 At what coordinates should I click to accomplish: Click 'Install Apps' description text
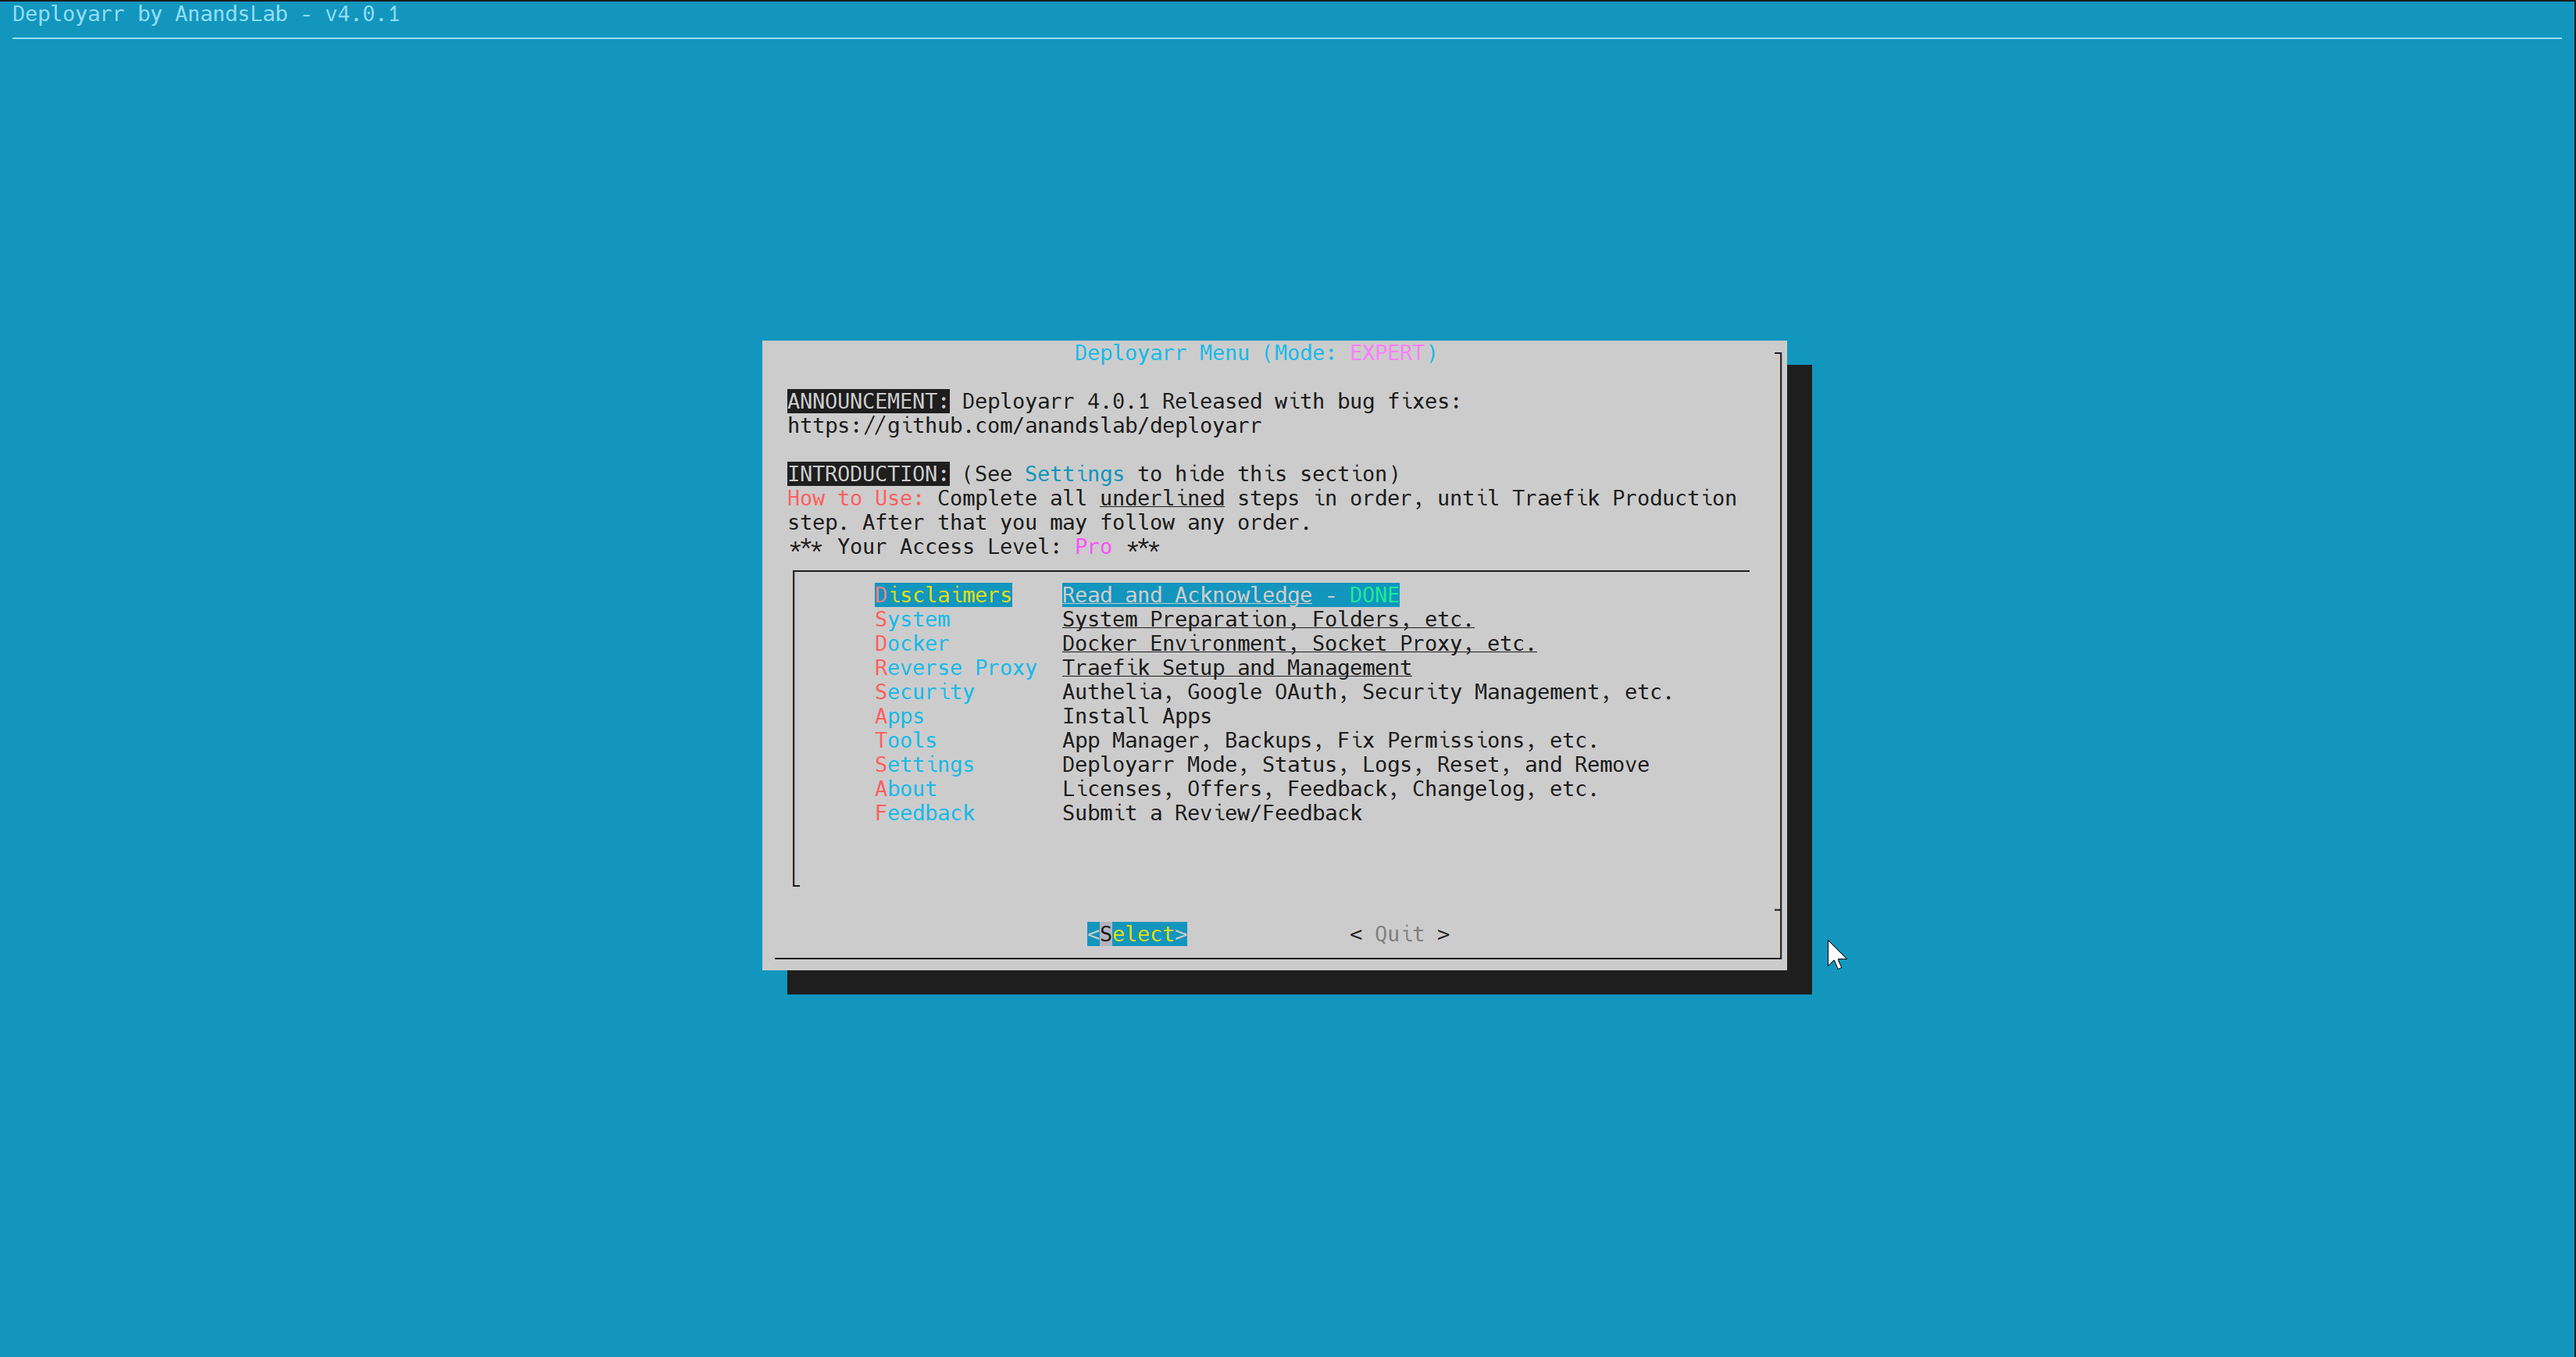[1136, 716]
